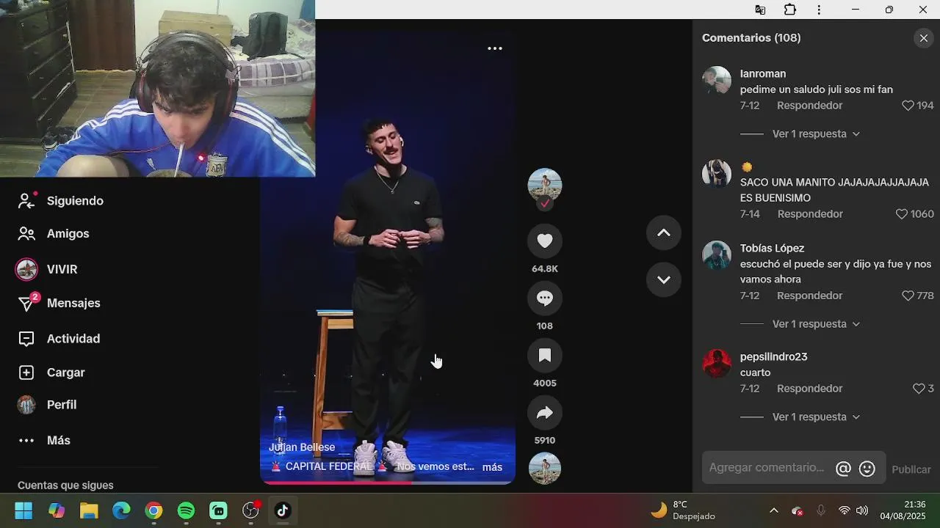Reply to Ianroman's comment
Viewport: 940px width, 528px height.
pos(809,106)
